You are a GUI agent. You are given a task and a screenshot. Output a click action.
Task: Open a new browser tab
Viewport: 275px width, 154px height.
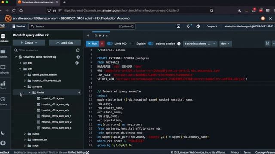tap(64, 2)
